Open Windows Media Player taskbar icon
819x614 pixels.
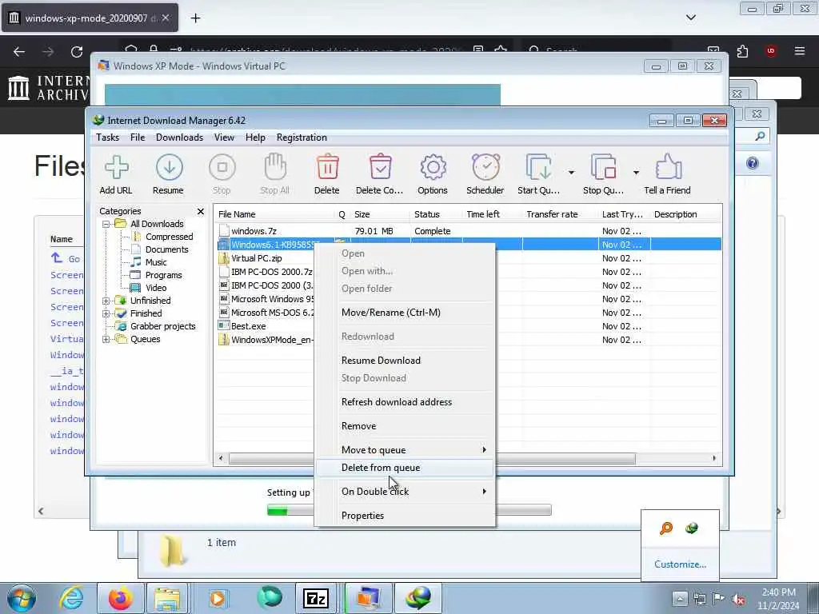[x=218, y=598]
